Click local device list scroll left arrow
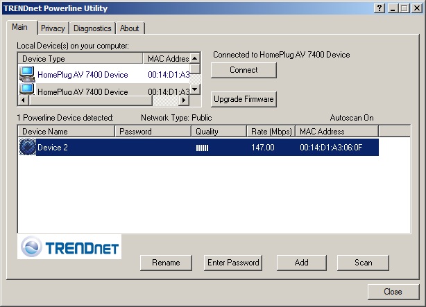Viewport: 426px width, 307px height. (x=24, y=100)
